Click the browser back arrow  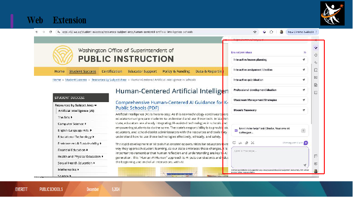pos(37,32)
